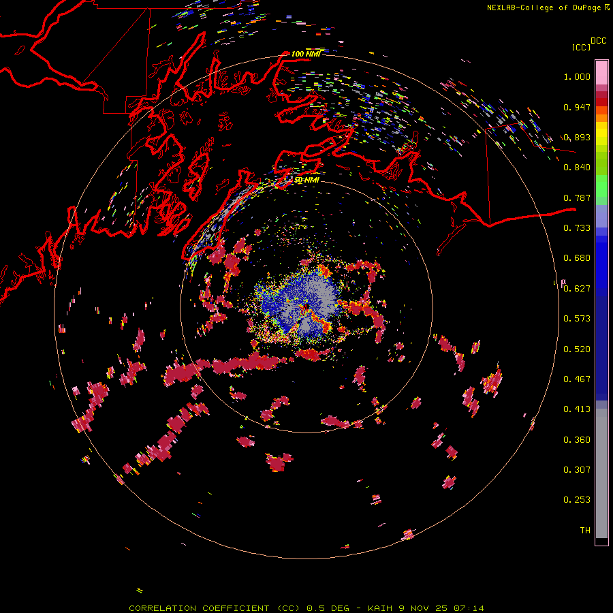Click CORRELATION COEFFICIENT in the bottom caption
This screenshot has width=613, height=613.
click(x=199, y=608)
